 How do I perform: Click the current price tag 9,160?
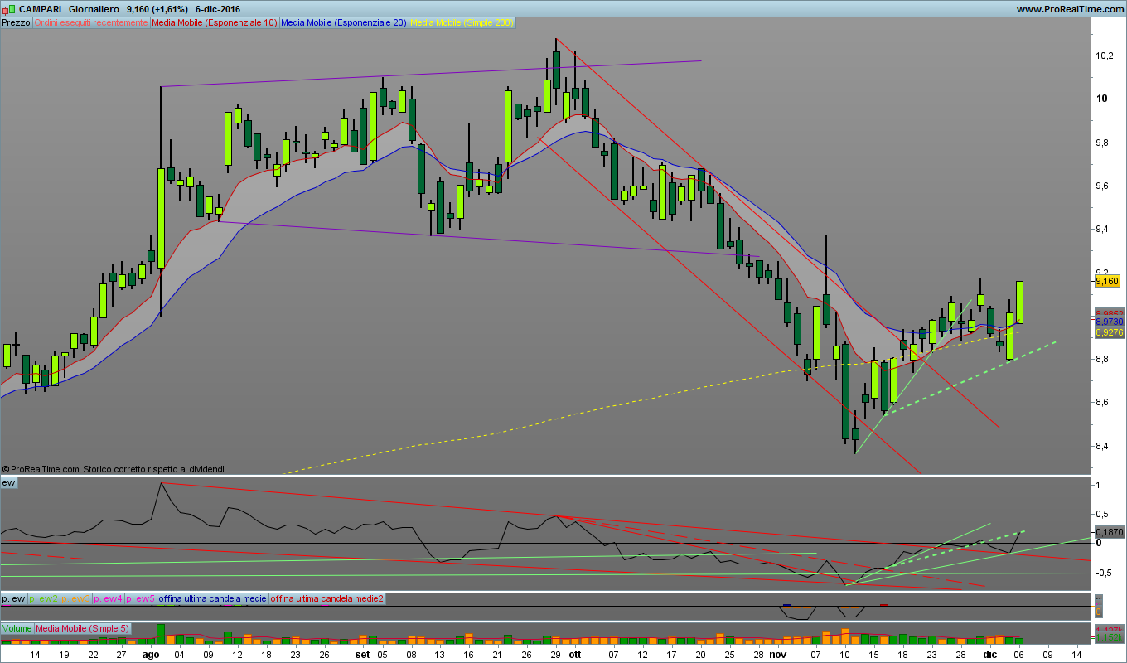[1108, 282]
